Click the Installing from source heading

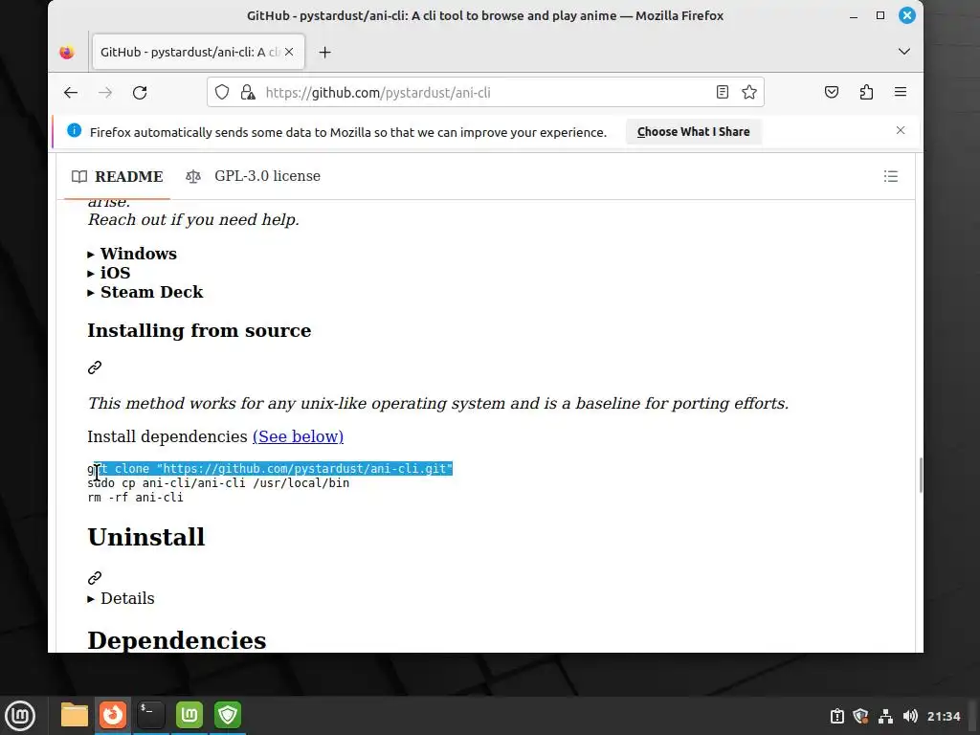tap(199, 330)
